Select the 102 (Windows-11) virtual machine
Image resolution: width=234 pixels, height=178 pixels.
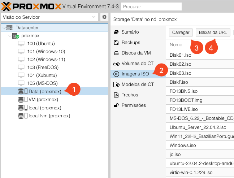(46, 59)
